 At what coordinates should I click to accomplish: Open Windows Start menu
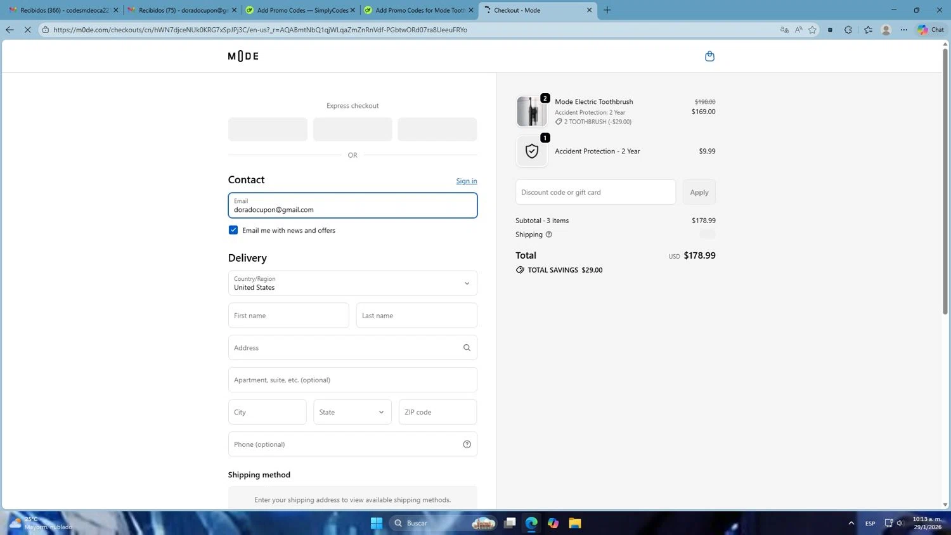pos(377,523)
